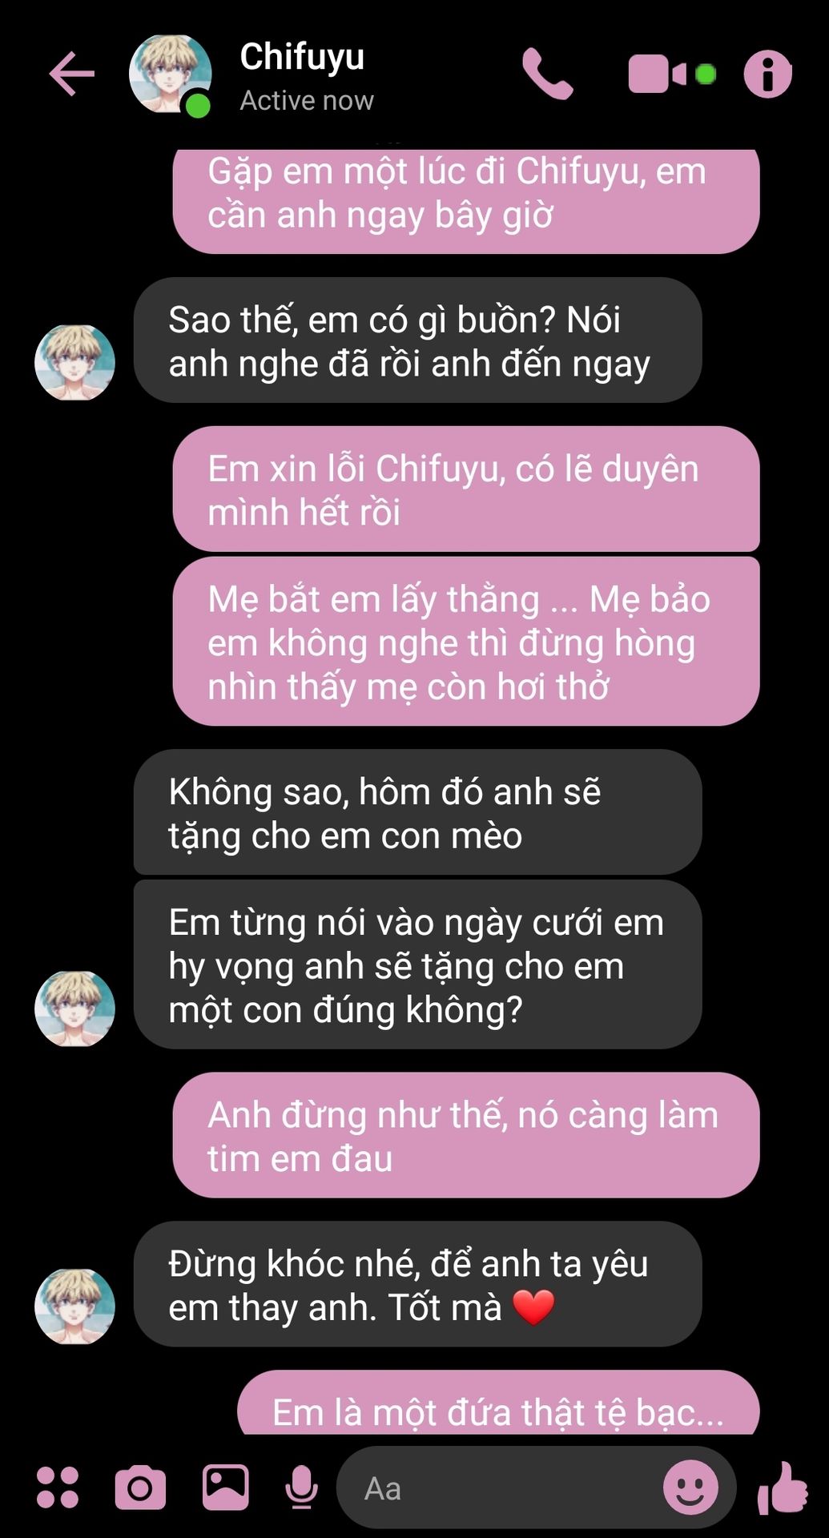Open the photo gallery picker
The width and height of the screenshot is (829, 1538).
[225, 1488]
